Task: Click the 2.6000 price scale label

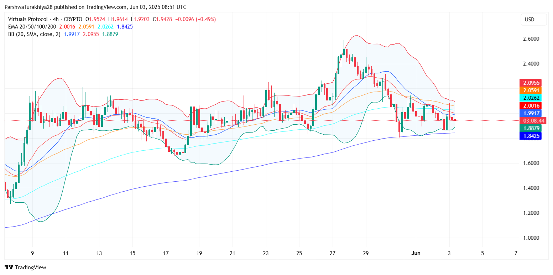Action: tap(530, 39)
